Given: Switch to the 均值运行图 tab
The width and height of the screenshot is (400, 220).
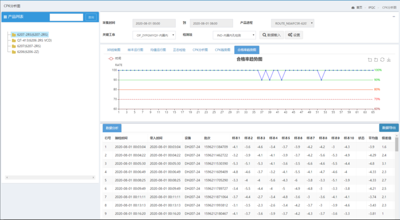Looking at the screenshot, I should tap(158, 50).
